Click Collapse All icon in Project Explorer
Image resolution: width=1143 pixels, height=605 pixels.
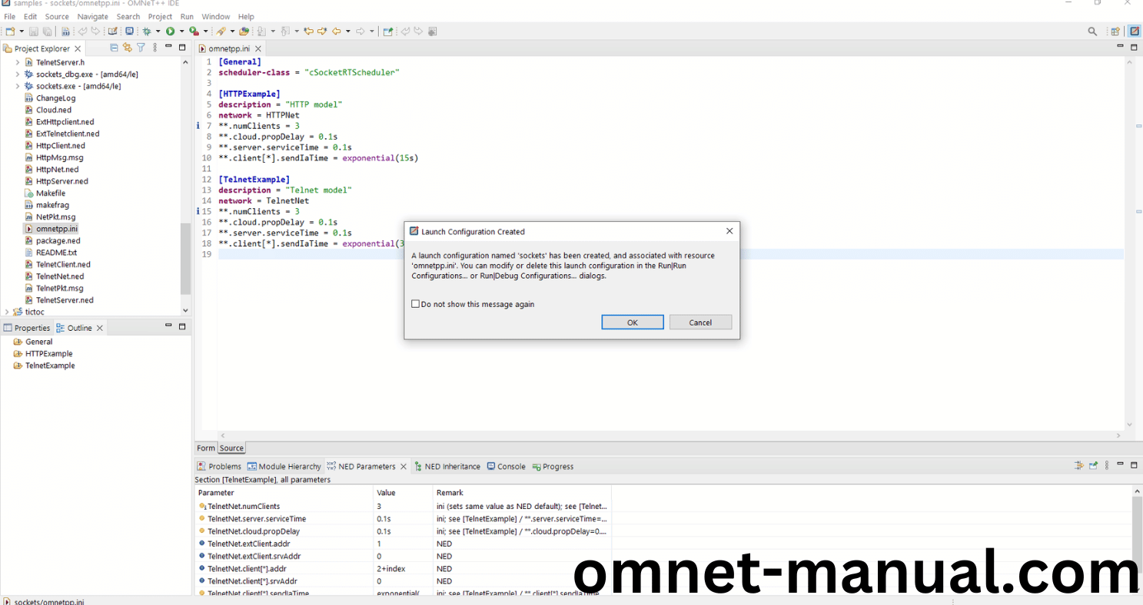point(115,48)
